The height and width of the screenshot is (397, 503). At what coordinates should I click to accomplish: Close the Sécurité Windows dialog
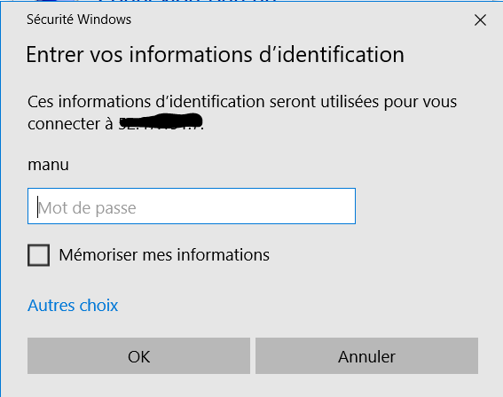tap(480, 20)
